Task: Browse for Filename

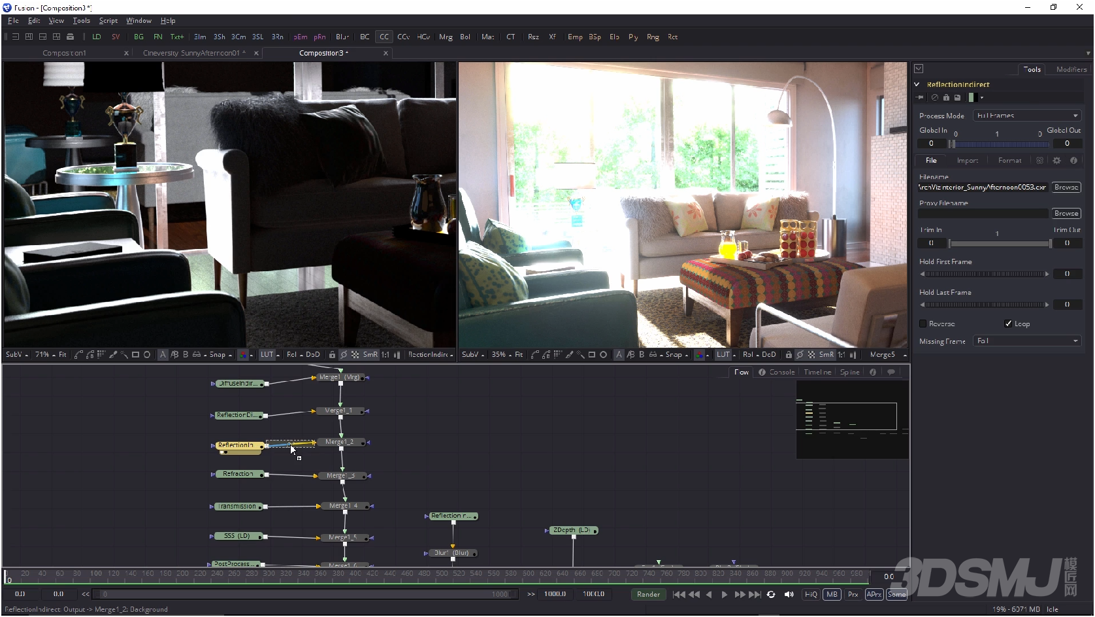Action: coord(1066,188)
